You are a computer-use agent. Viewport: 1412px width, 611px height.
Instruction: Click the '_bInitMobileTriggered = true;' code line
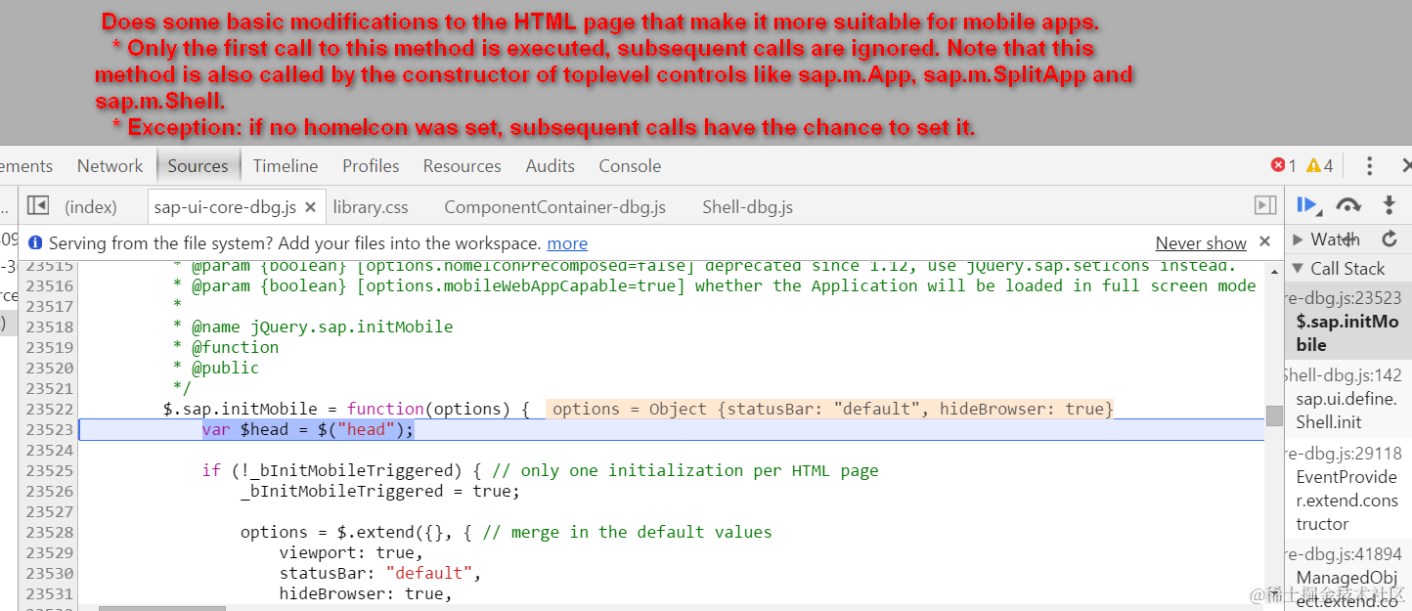(380, 491)
